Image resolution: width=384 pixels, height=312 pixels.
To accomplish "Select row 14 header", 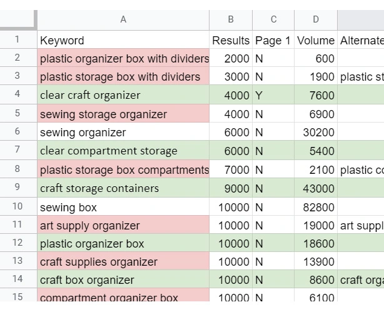I will (17, 279).
